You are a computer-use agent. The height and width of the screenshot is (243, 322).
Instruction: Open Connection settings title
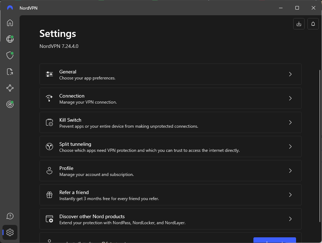point(72,96)
